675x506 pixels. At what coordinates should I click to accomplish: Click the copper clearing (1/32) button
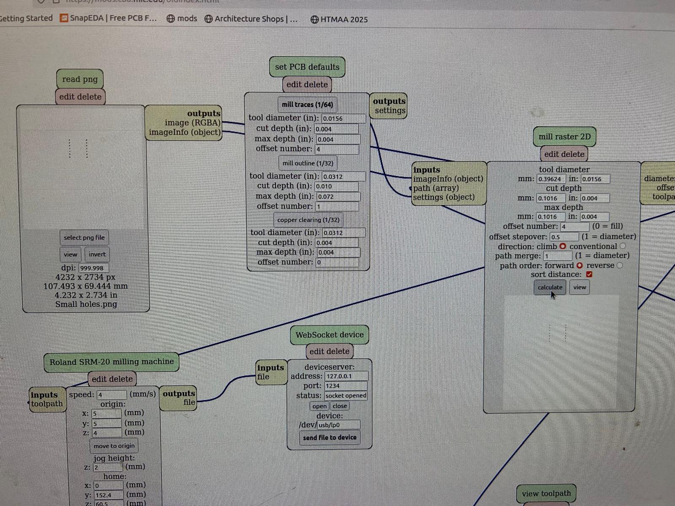point(308,220)
